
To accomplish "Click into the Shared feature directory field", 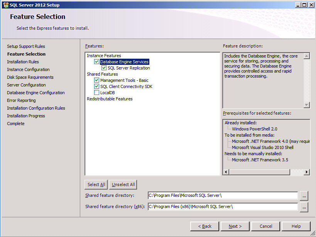I will pos(223,195).
